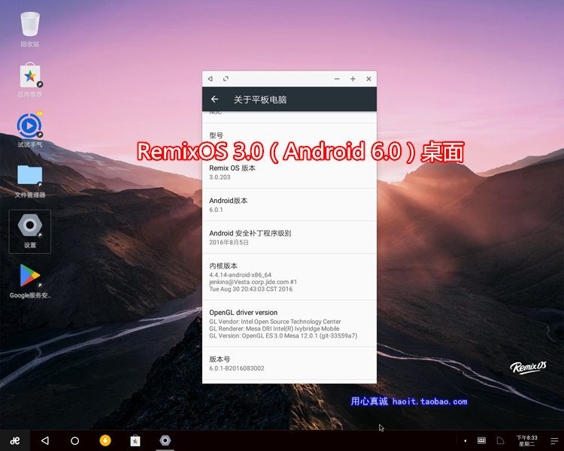Switch to the Settings app in the taskbar
Screen dimensions: 564x451
point(165,440)
